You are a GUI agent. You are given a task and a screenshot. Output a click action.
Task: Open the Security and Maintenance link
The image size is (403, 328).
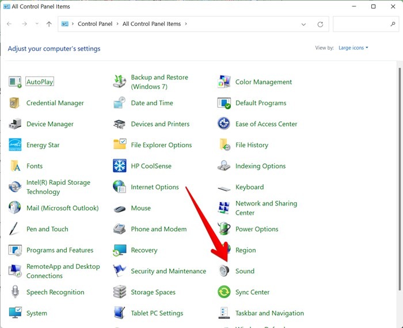[168, 271]
